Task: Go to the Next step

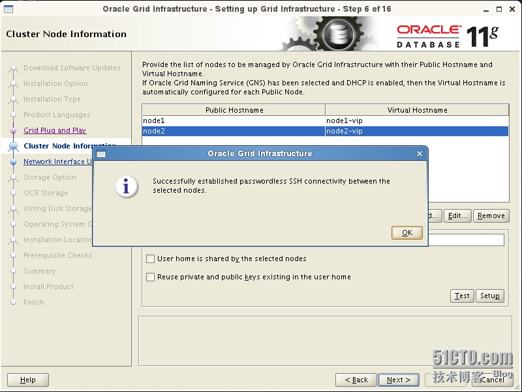Action: coord(399,380)
